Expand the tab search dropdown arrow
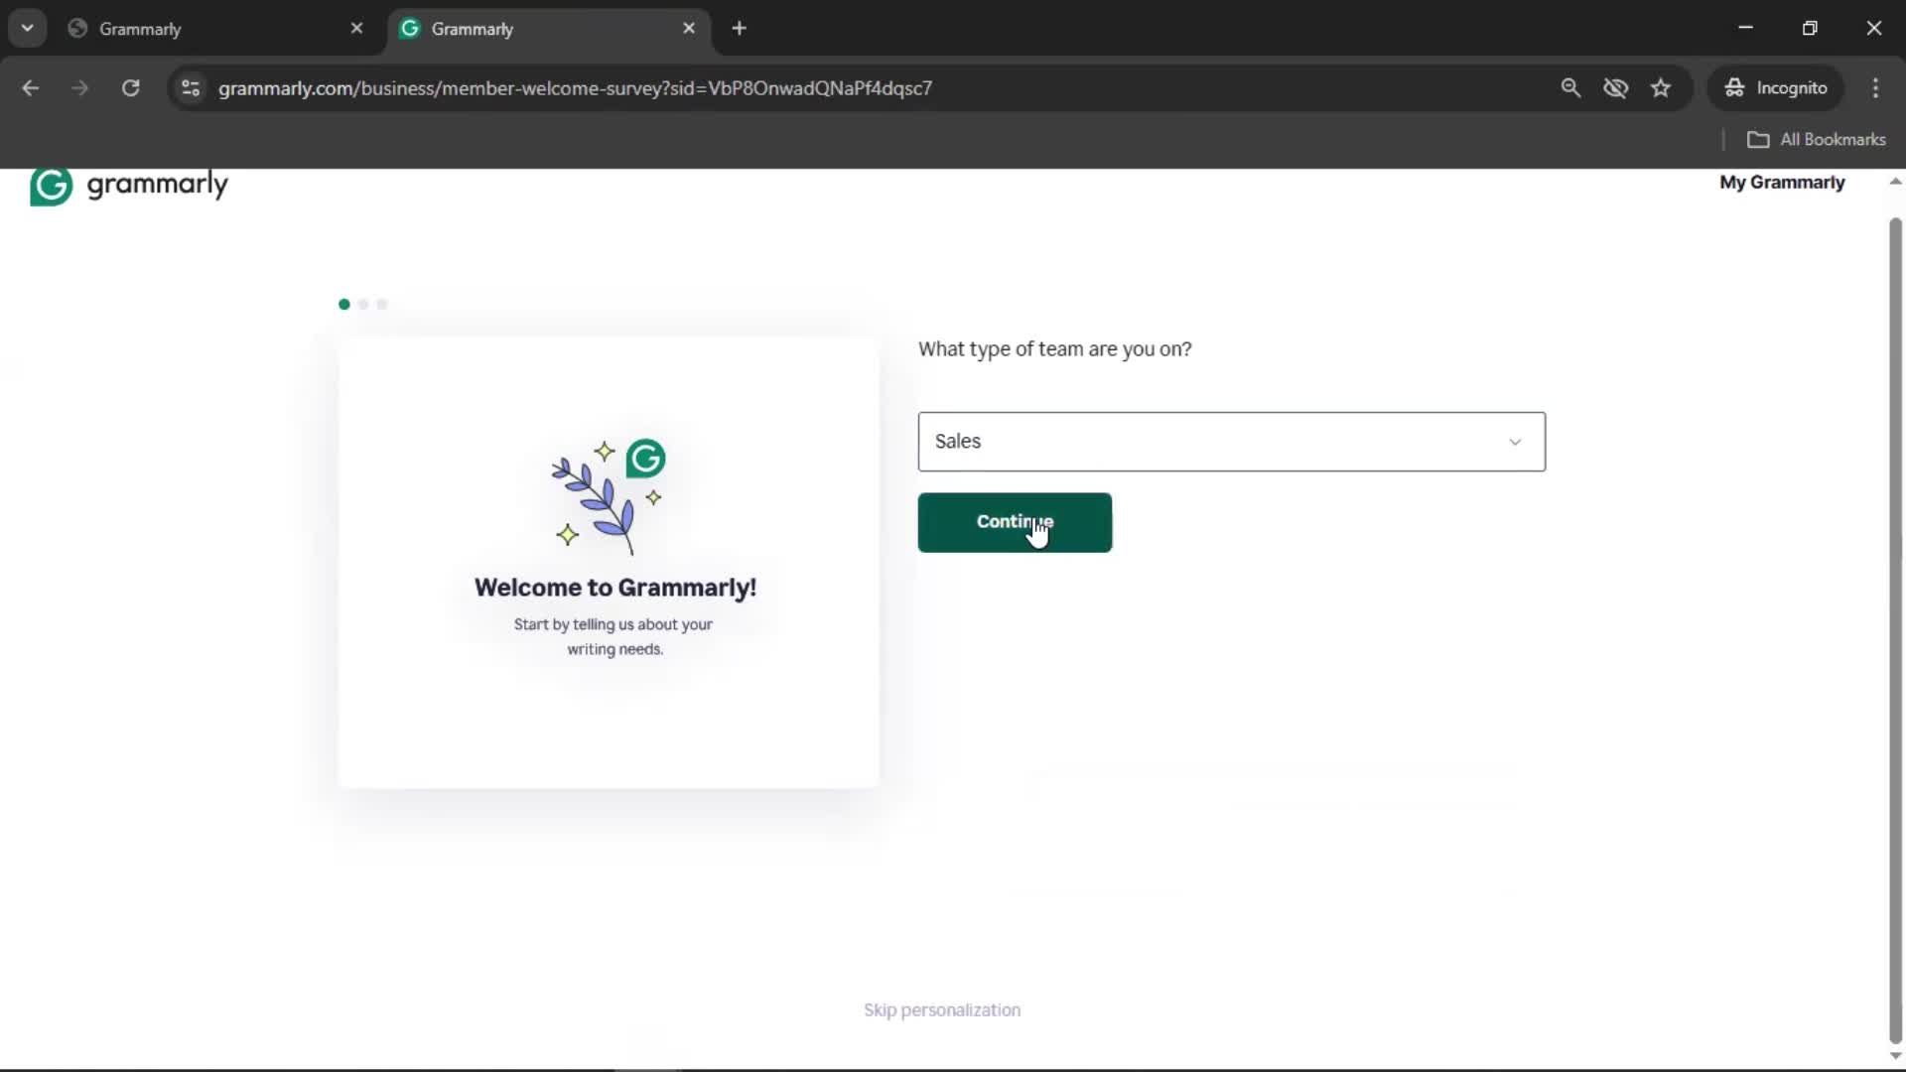This screenshot has height=1072, width=1906. tap(28, 29)
